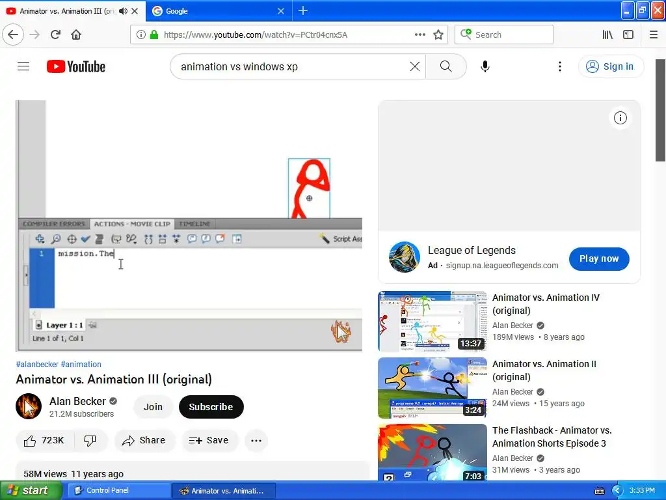Mute the YouTube tab audio icon
The width and height of the screenshot is (666, 500).
coord(123,11)
